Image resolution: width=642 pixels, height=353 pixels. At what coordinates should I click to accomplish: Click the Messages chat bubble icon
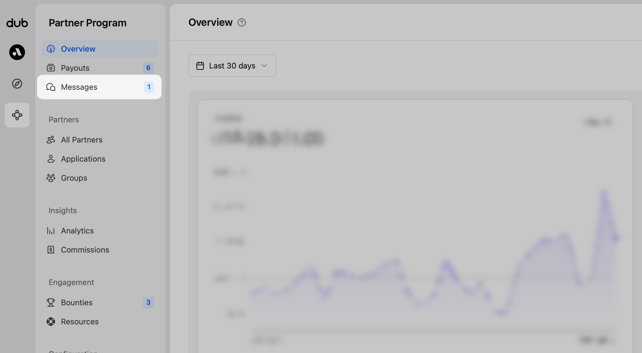click(51, 87)
